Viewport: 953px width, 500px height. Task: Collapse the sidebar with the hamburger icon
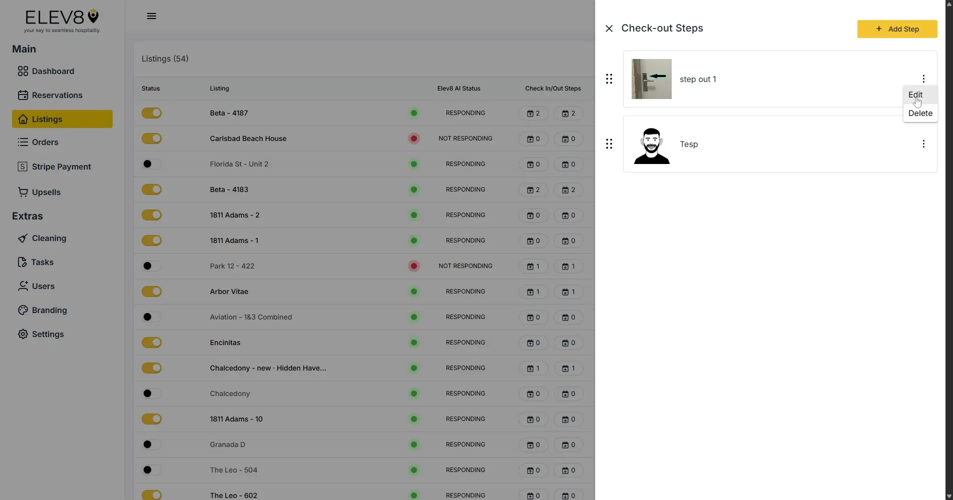tap(151, 15)
